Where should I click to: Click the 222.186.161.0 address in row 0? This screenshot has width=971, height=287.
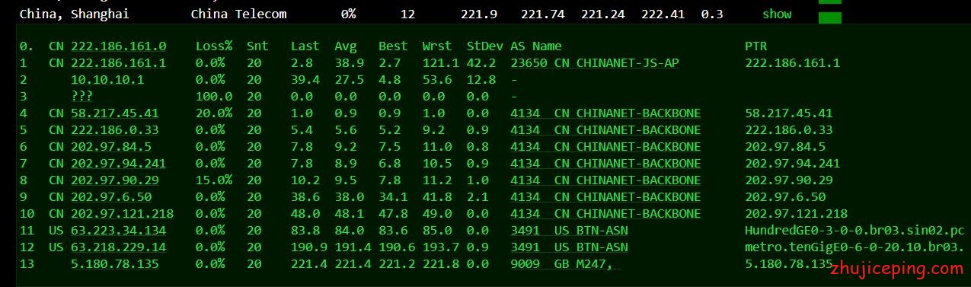(118, 46)
